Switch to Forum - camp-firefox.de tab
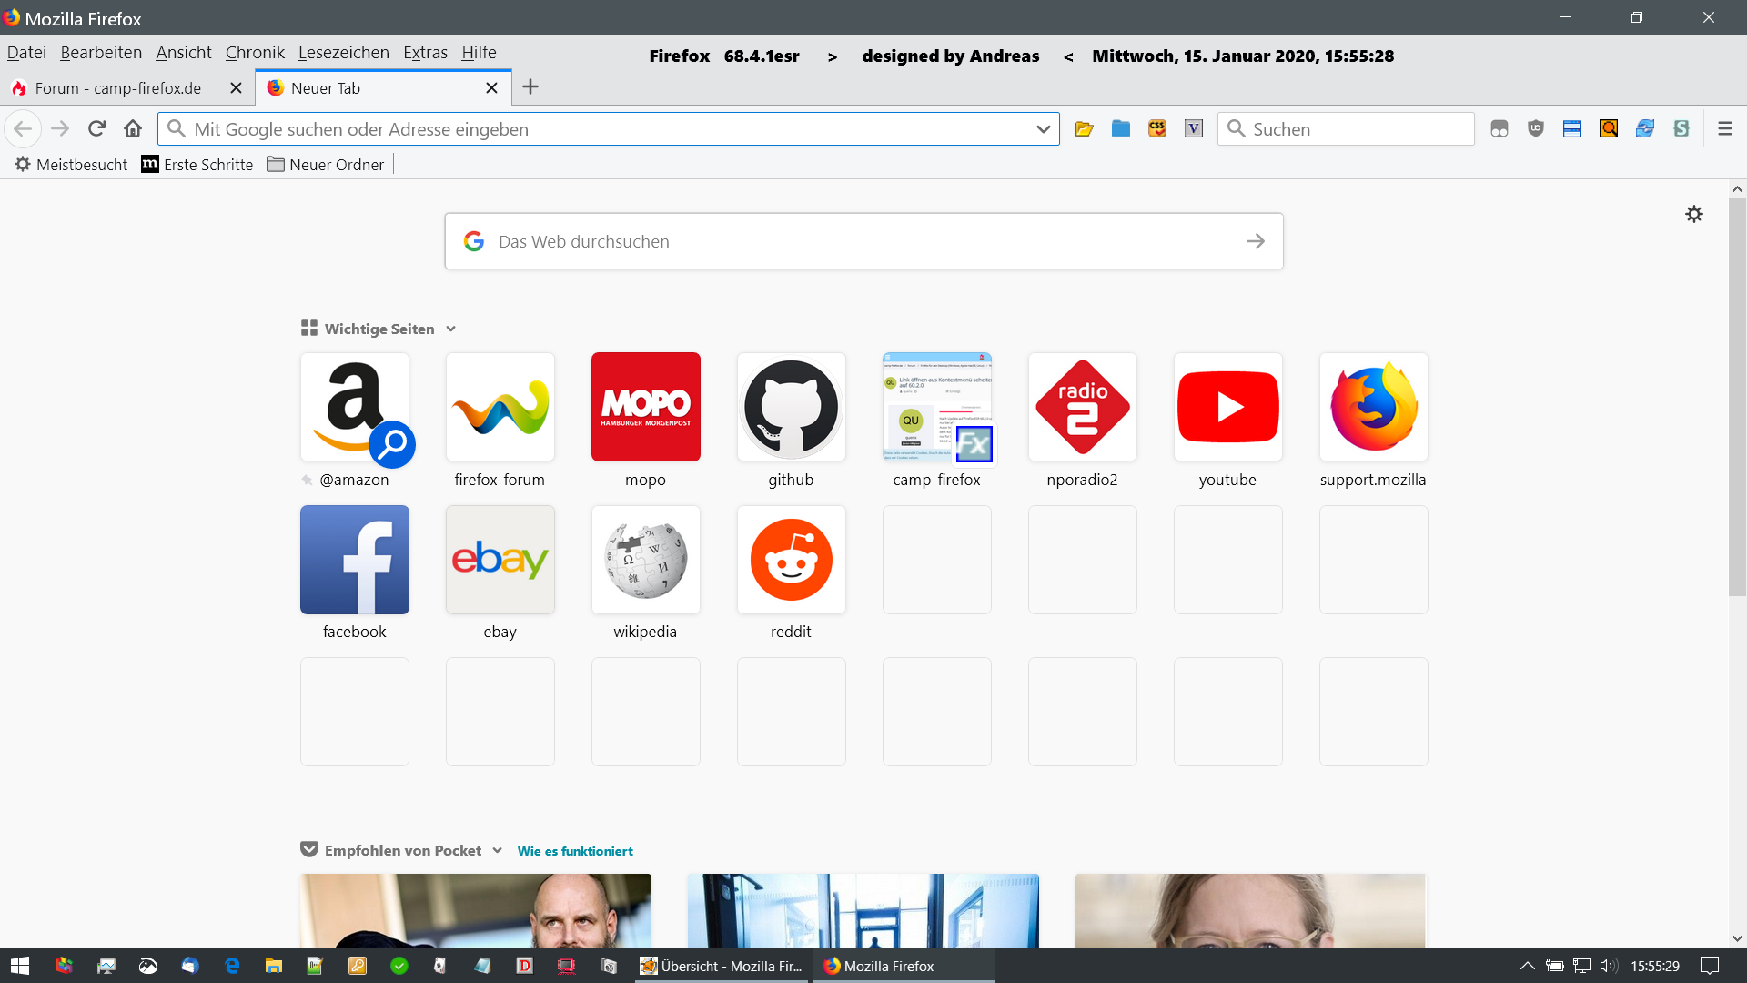Screen dimensions: 1747x983 coord(118,88)
